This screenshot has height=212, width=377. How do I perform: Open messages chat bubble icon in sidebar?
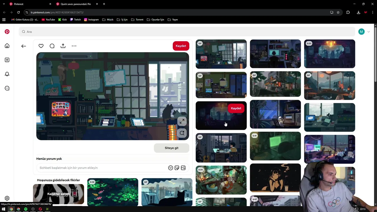(7, 88)
